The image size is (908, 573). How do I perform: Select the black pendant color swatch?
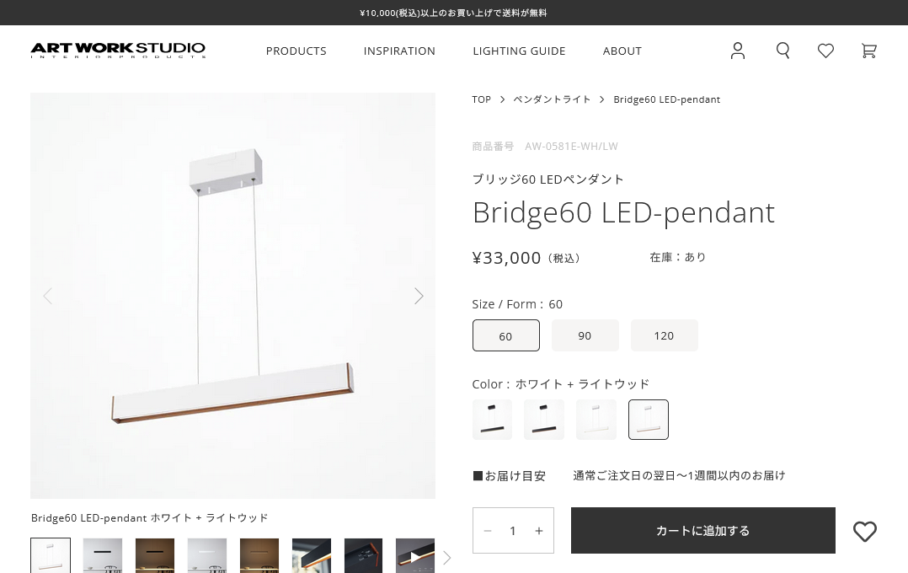(492, 419)
